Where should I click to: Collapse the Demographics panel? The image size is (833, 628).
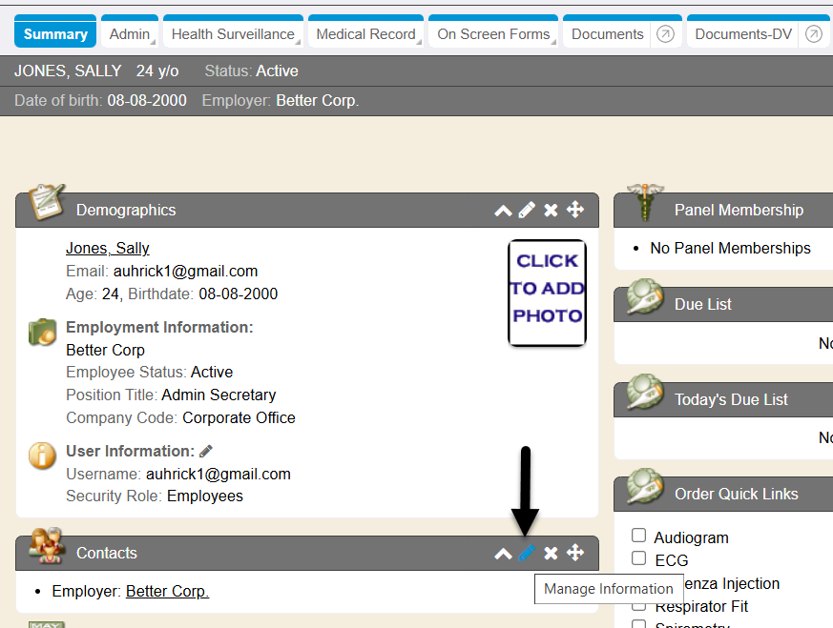click(503, 211)
